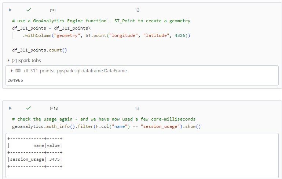The width and height of the screenshot is (282, 179).
Task: Run cell 12 with the play icon
Action: [x=10, y=10]
